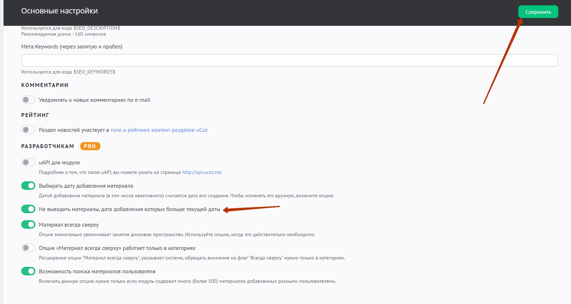
Task: Open the uCoz top and rating link
Action: pos(159,130)
